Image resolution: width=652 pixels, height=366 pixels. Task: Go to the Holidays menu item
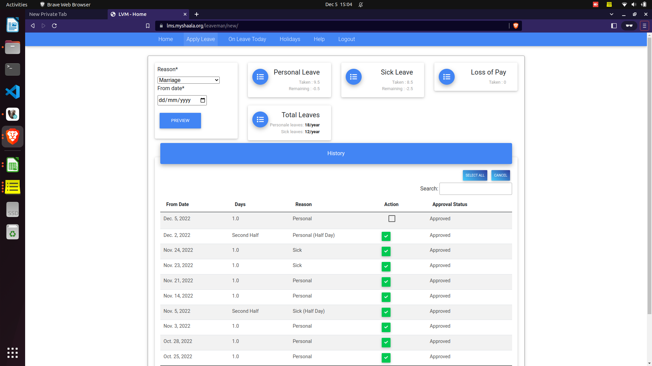point(290,39)
